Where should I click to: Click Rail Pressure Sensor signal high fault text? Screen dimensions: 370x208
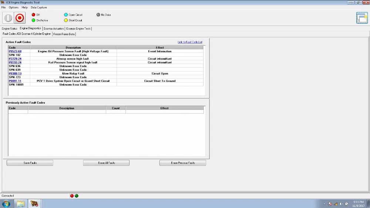73,62
